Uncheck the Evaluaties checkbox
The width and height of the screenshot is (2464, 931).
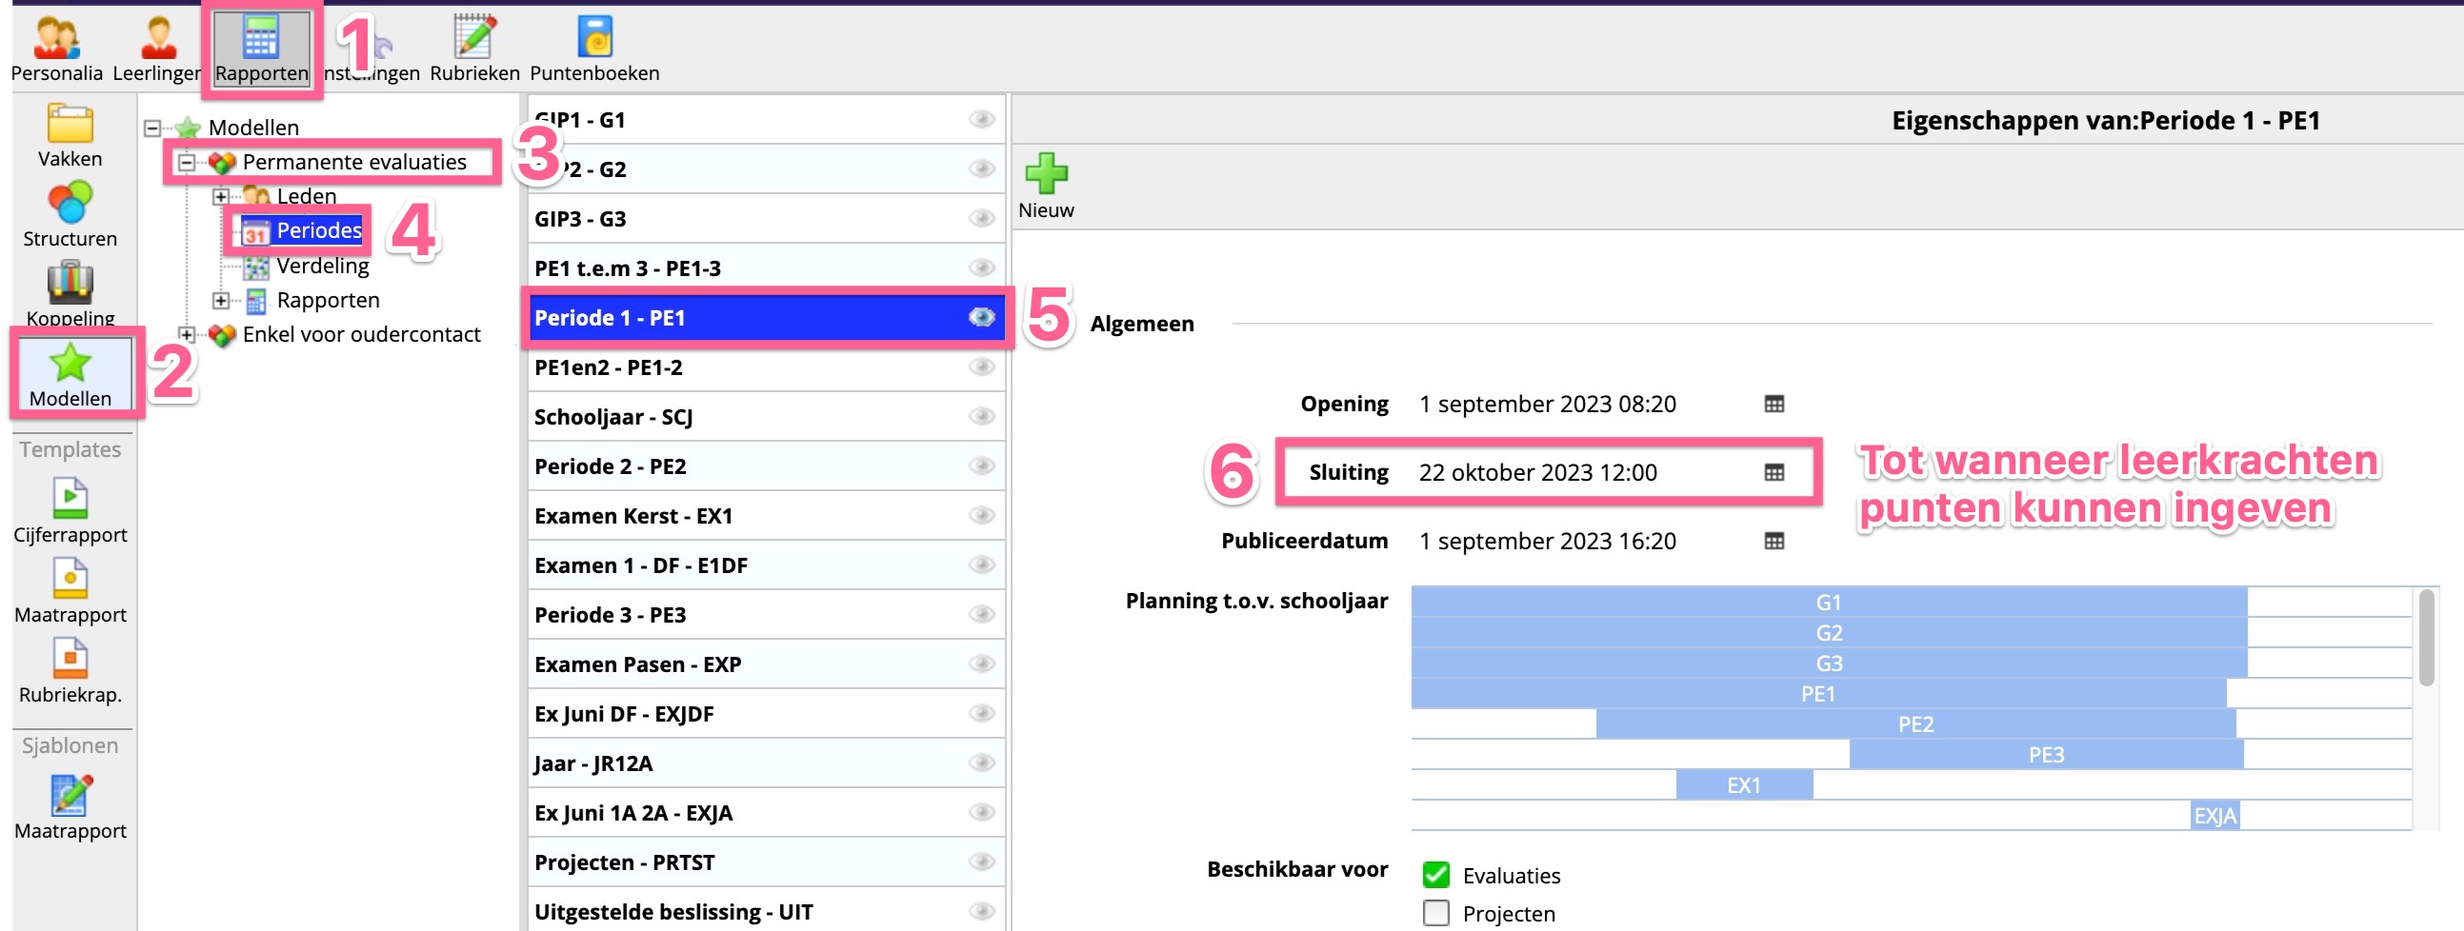click(1435, 875)
